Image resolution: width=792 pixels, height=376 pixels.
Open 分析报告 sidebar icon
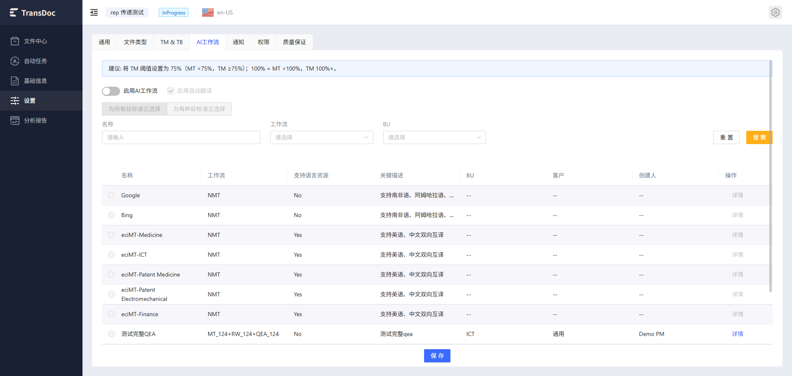pyautogui.click(x=15, y=121)
